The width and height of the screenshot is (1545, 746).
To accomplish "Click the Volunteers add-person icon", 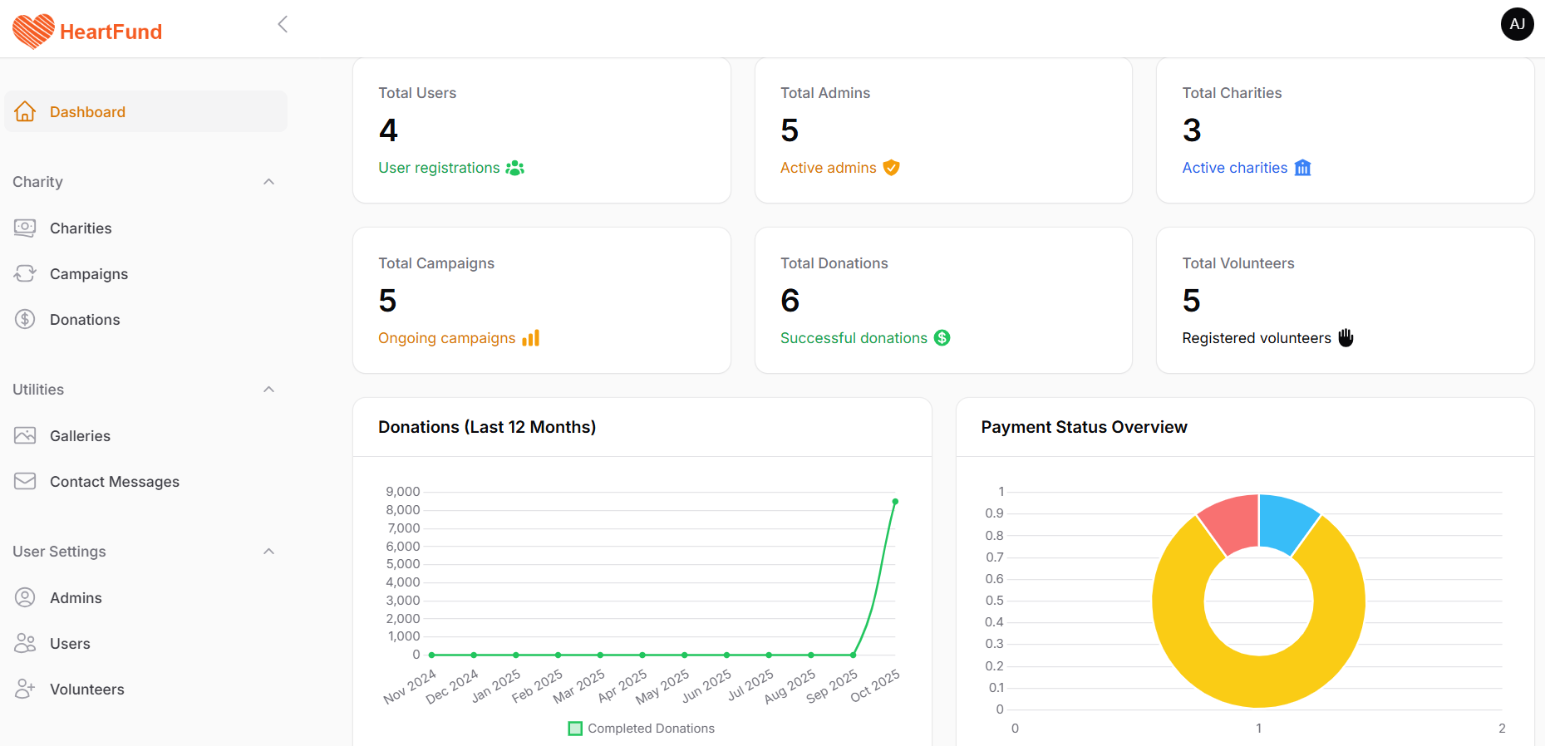I will point(25,689).
